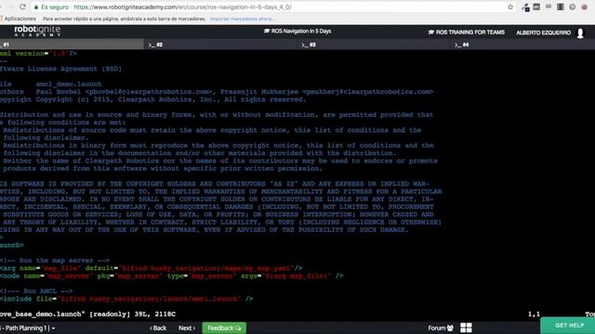595x334 pixels.
Task: Expand the Path Planning 1 unit dropdown
Action: (x=28, y=328)
